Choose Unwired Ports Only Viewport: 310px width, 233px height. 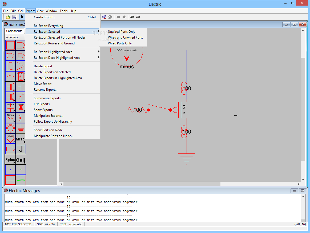pyautogui.click(x=123, y=32)
